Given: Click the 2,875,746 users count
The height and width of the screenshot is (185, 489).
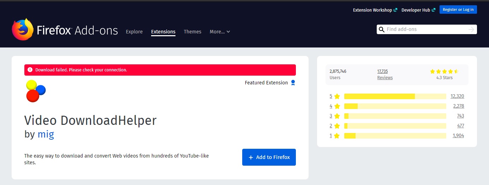Looking at the screenshot, I should click(338, 71).
